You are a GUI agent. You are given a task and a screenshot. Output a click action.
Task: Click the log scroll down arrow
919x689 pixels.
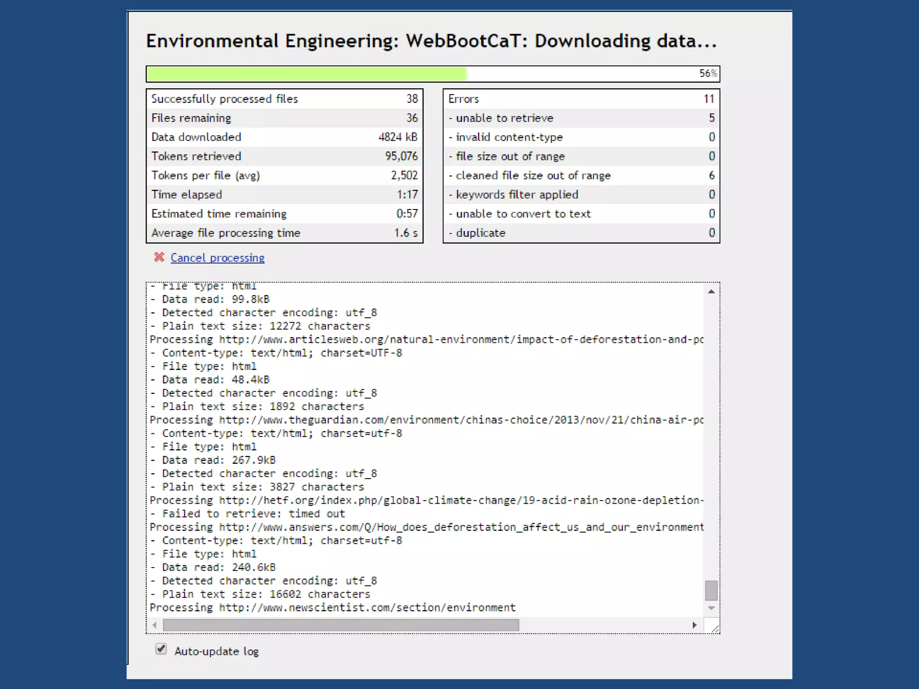coord(711,608)
